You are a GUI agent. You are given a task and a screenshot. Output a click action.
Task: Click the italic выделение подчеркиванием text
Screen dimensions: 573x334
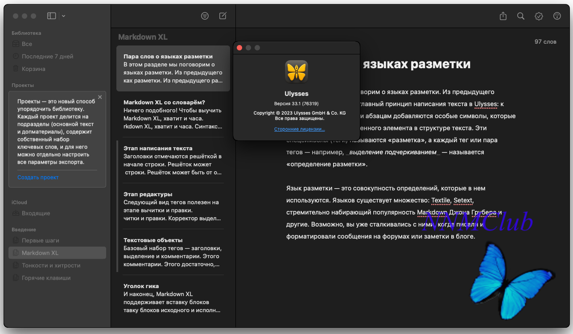coord(393,152)
